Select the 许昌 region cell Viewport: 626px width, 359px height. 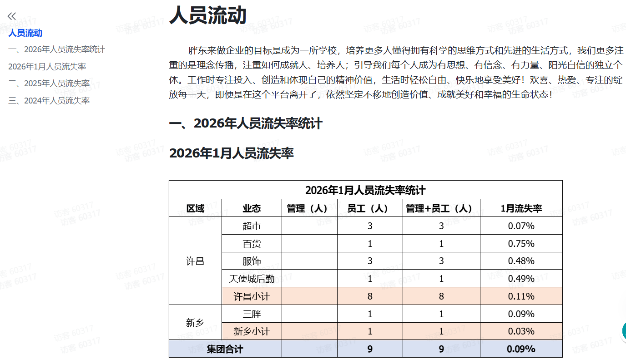pyautogui.click(x=195, y=261)
